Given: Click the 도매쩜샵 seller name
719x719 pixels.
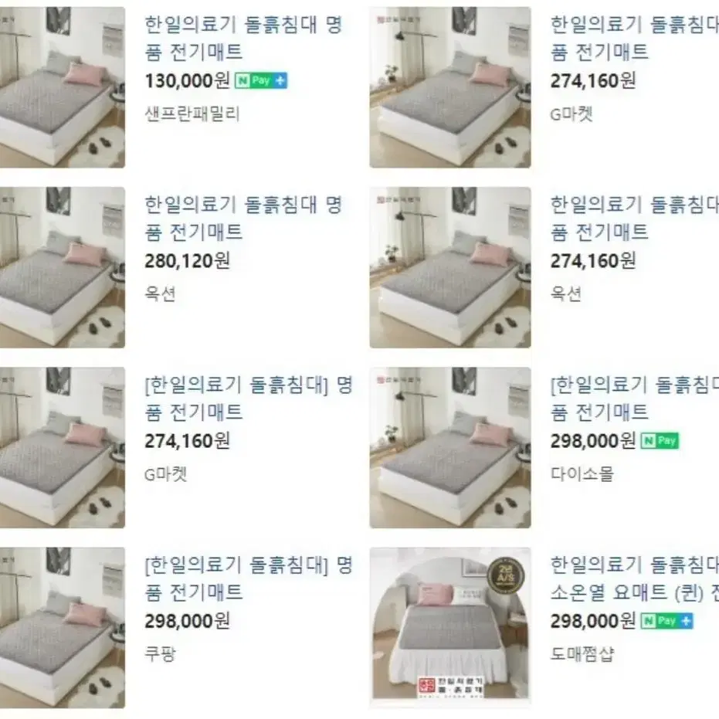Looking at the screenshot, I should pyautogui.click(x=582, y=654).
